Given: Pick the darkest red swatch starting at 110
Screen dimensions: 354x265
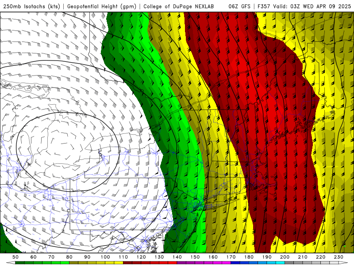Looking at the screenshot, I should (x=127, y=263).
